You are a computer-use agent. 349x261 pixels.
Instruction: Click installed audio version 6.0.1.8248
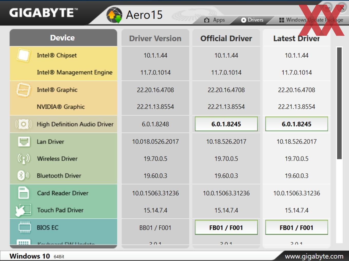point(155,124)
